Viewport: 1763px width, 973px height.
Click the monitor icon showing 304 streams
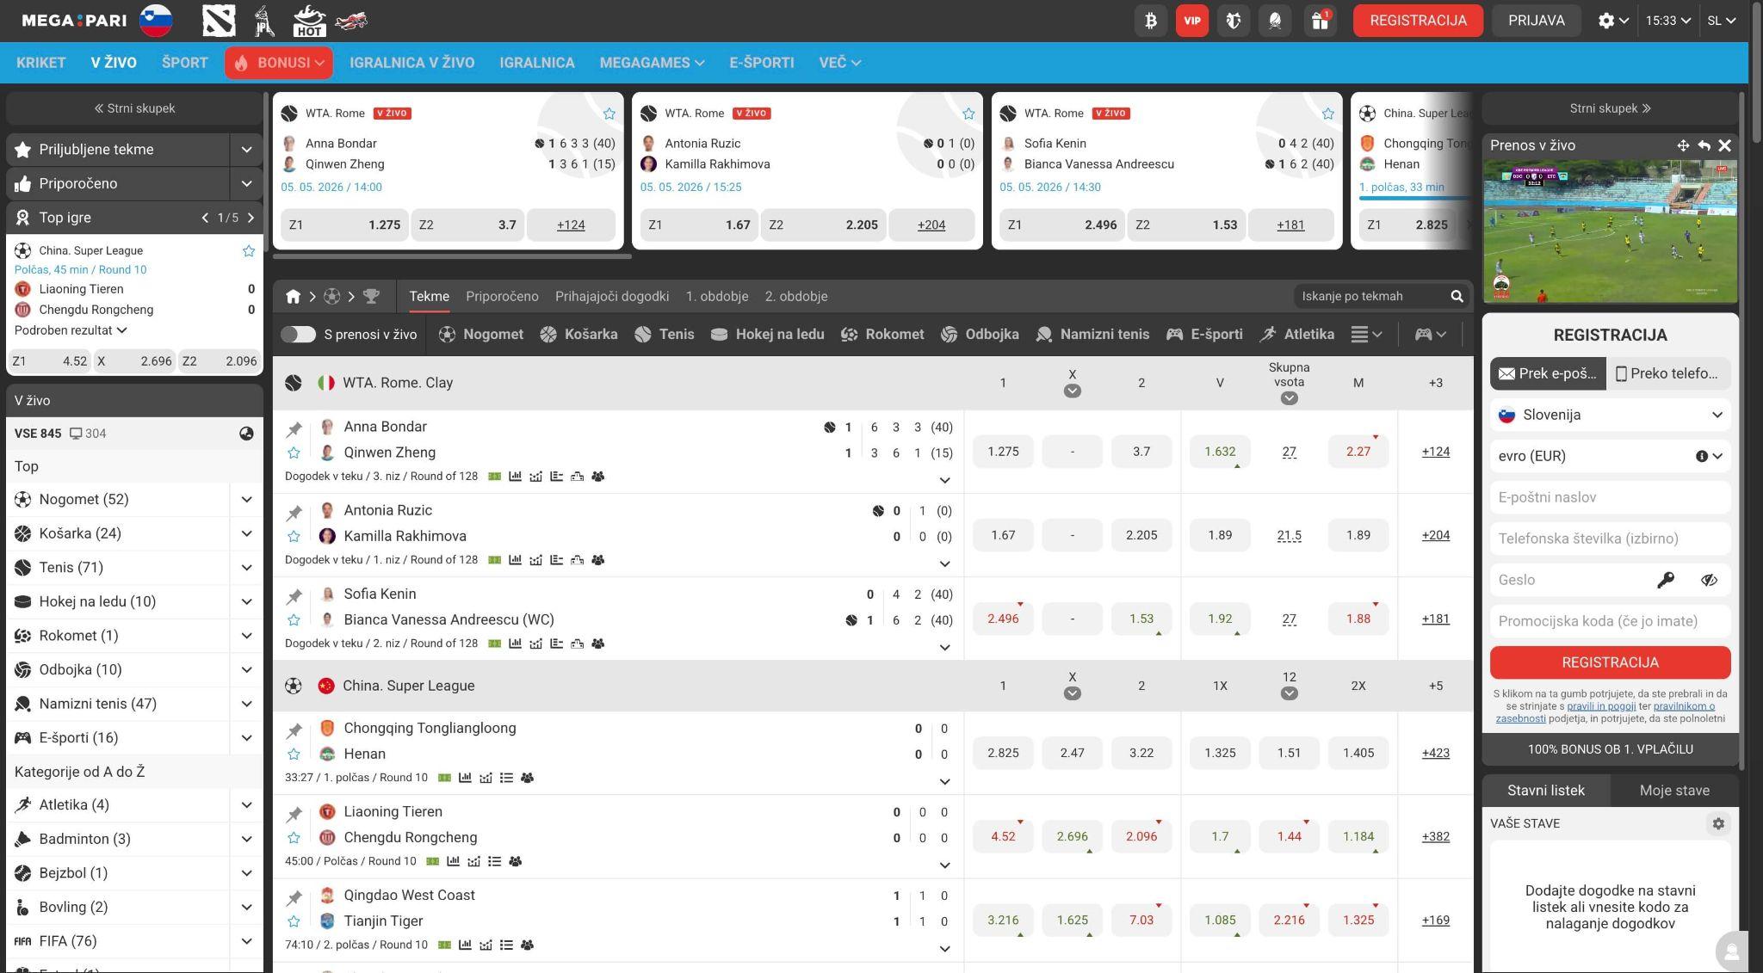[76, 434]
